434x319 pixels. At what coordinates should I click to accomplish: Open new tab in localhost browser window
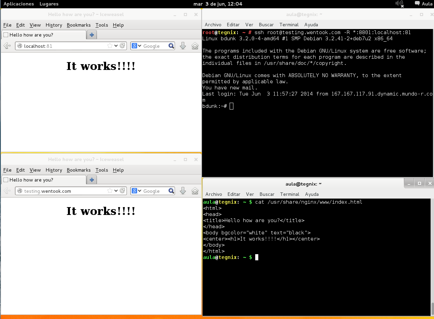pyautogui.click(x=92, y=35)
